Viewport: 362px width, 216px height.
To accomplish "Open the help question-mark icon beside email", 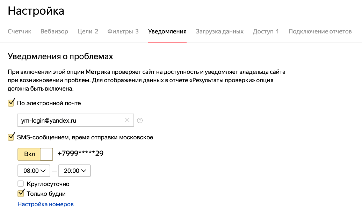I will click(140, 121).
